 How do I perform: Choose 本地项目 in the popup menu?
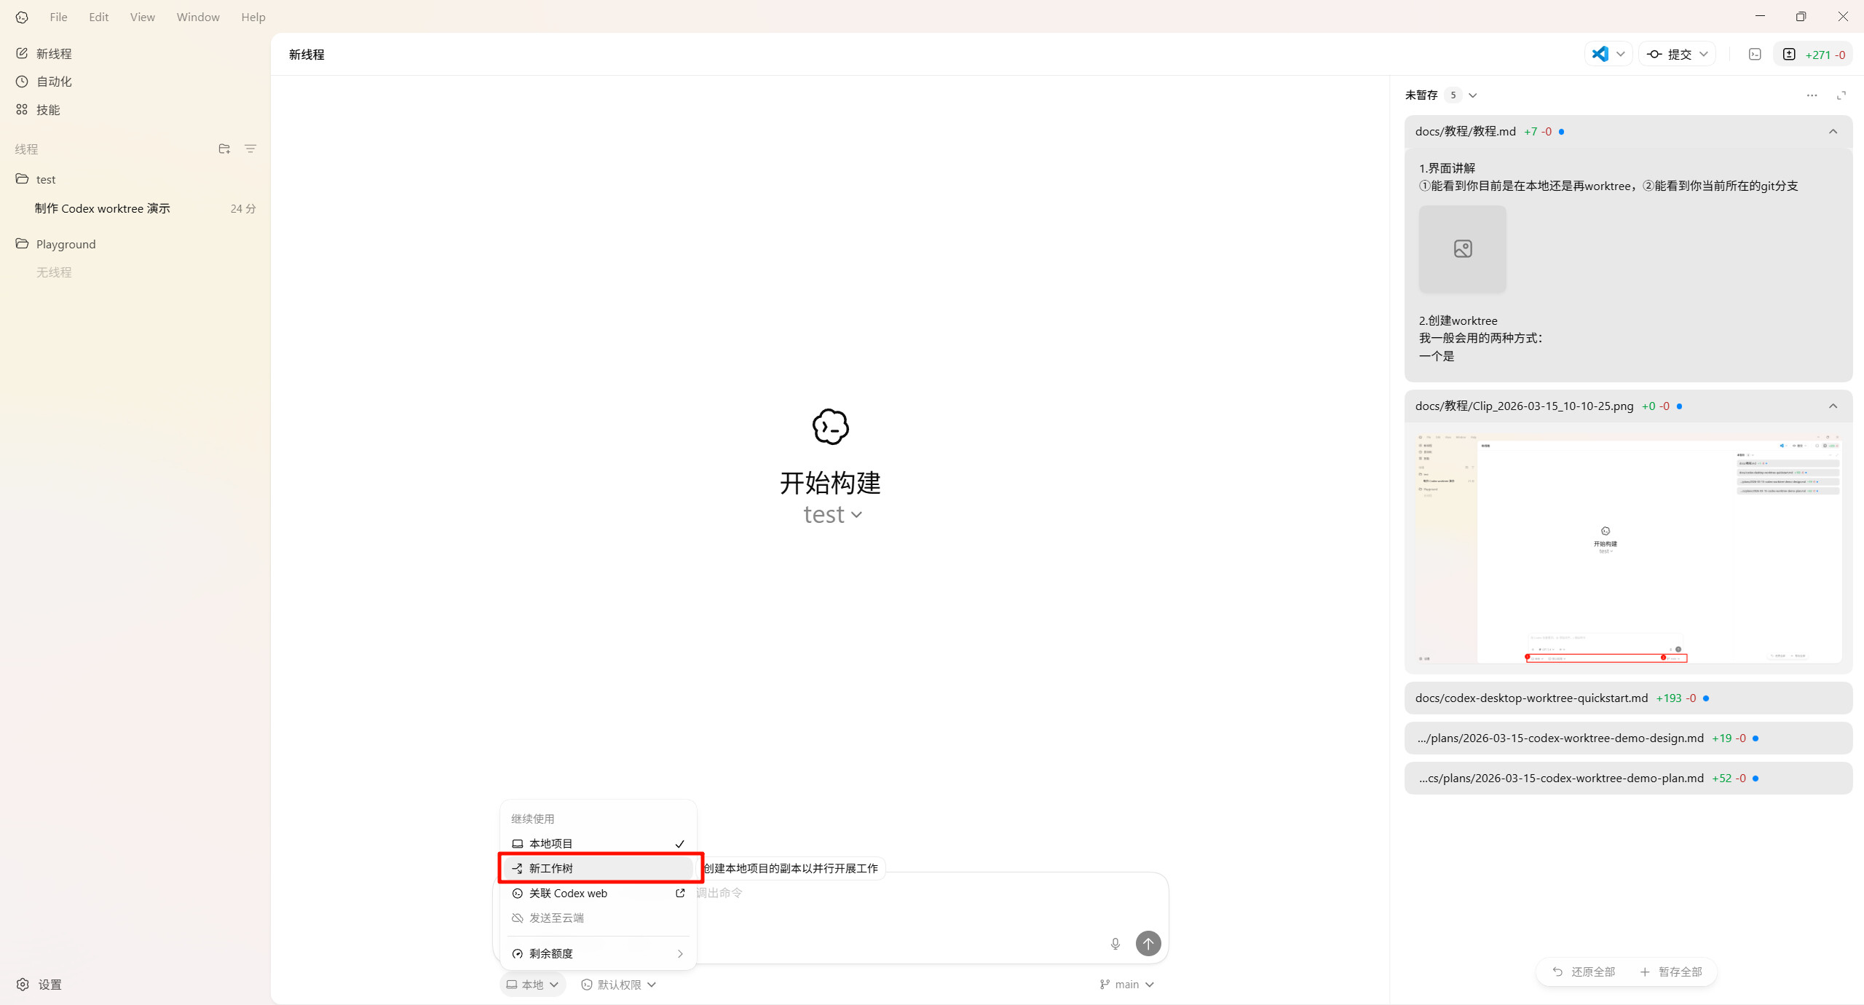(x=598, y=843)
